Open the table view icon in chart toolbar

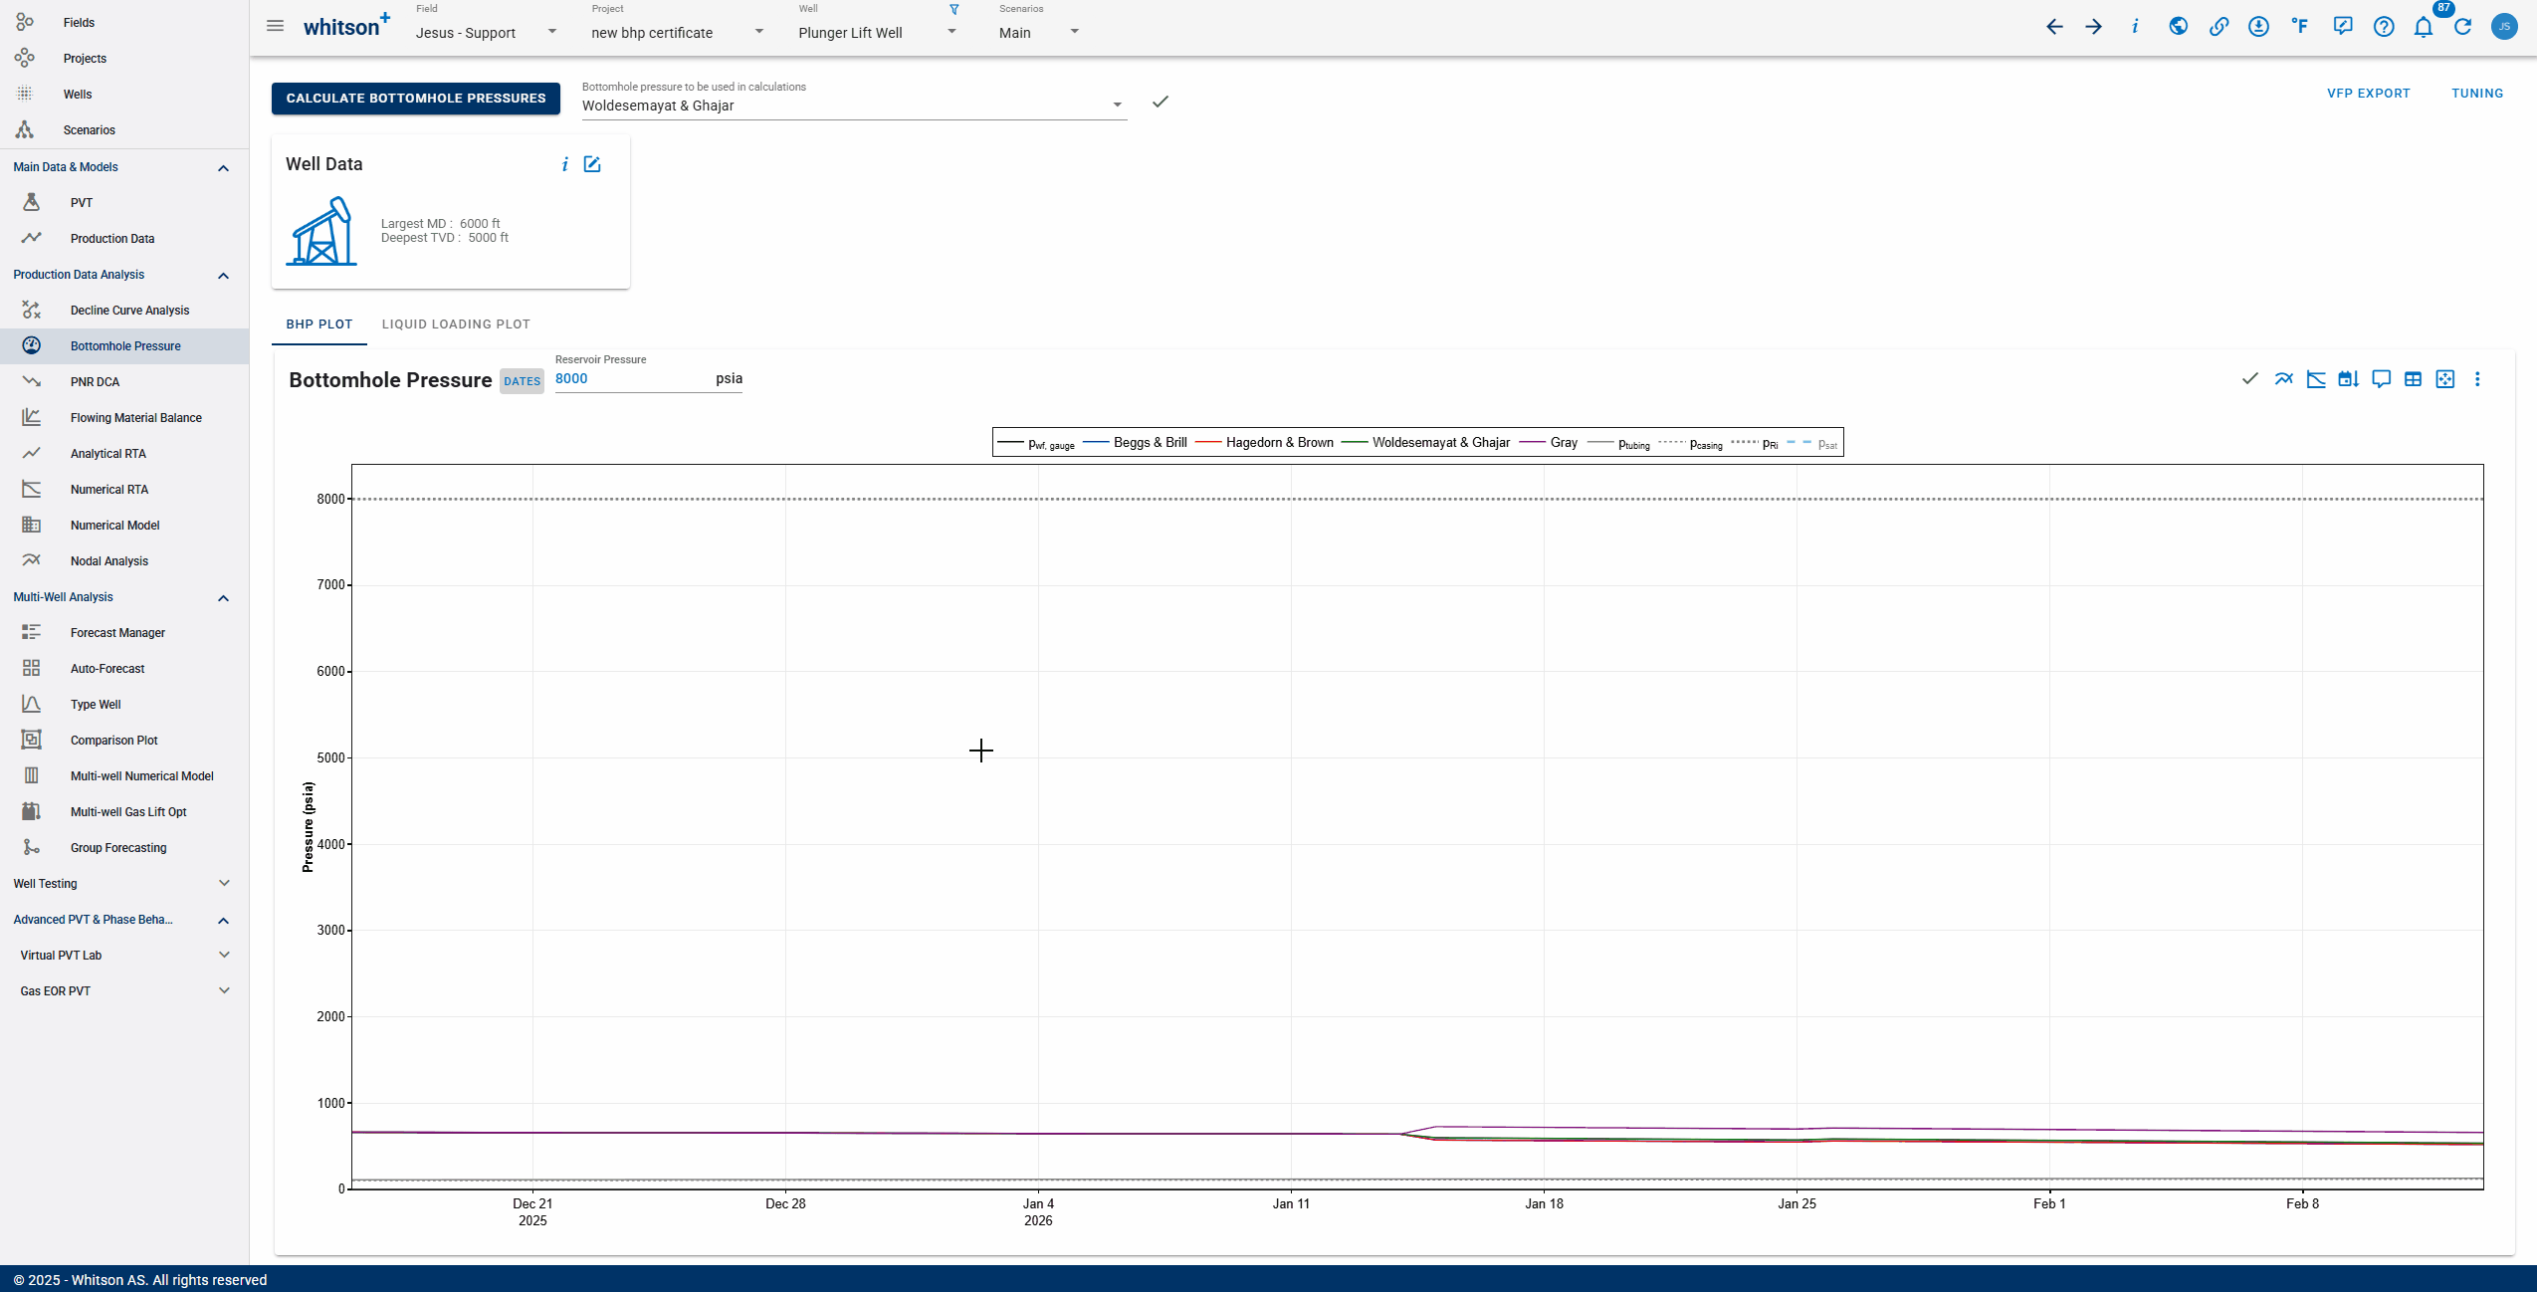(2413, 379)
